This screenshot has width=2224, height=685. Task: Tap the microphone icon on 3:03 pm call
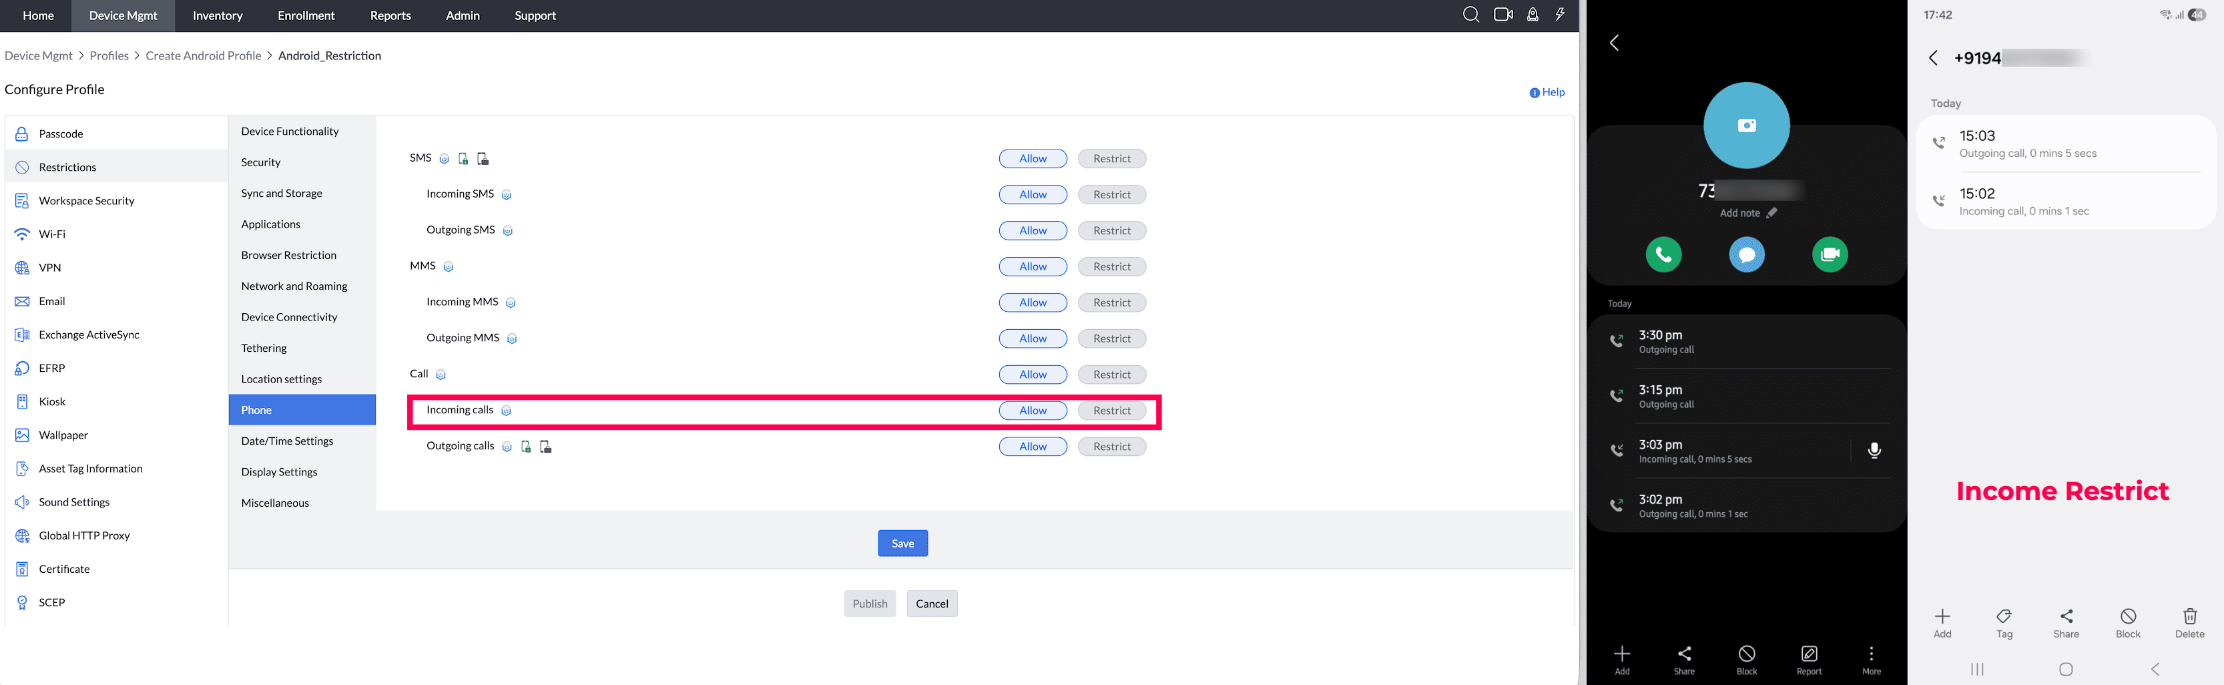[1874, 450]
